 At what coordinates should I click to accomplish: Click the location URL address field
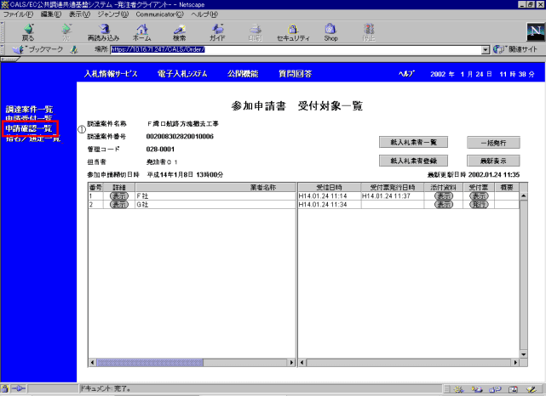click(x=294, y=50)
